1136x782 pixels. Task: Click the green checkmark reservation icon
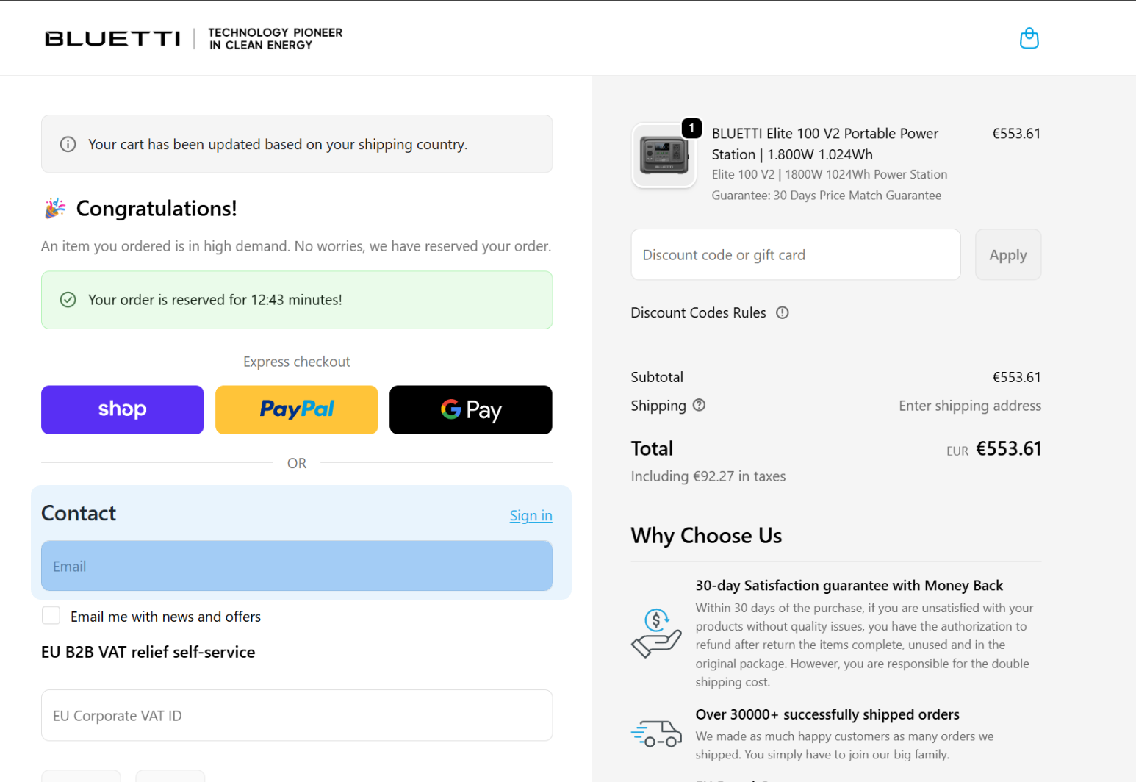(68, 300)
